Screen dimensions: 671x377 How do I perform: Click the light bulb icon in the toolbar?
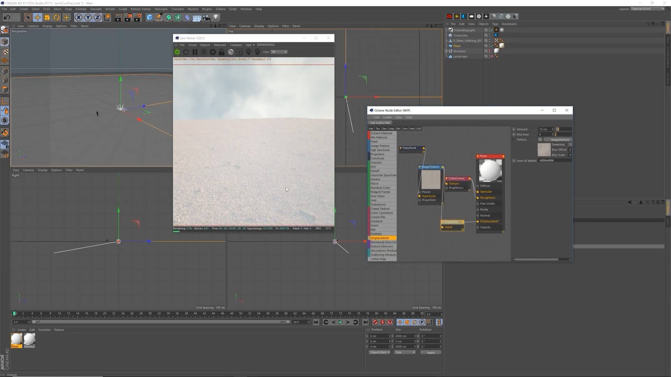(216, 17)
